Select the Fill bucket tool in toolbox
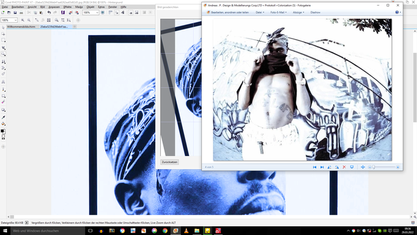 pyautogui.click(x=3, y=124)
